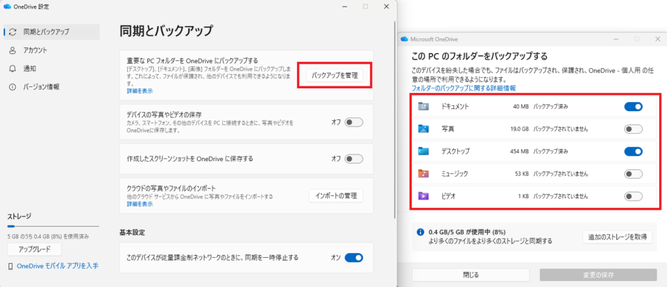Click the ドキュメント folder icon
The image size is (667, 287).
coord(423,106)
